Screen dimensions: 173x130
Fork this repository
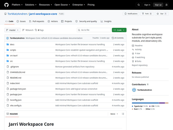[147, 14]
